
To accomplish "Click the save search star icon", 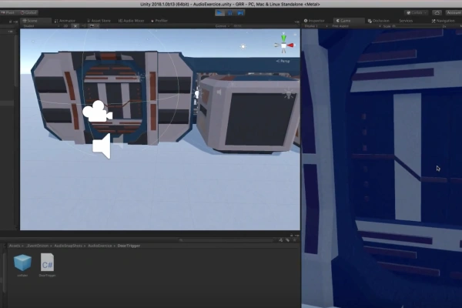I will 294,240.
